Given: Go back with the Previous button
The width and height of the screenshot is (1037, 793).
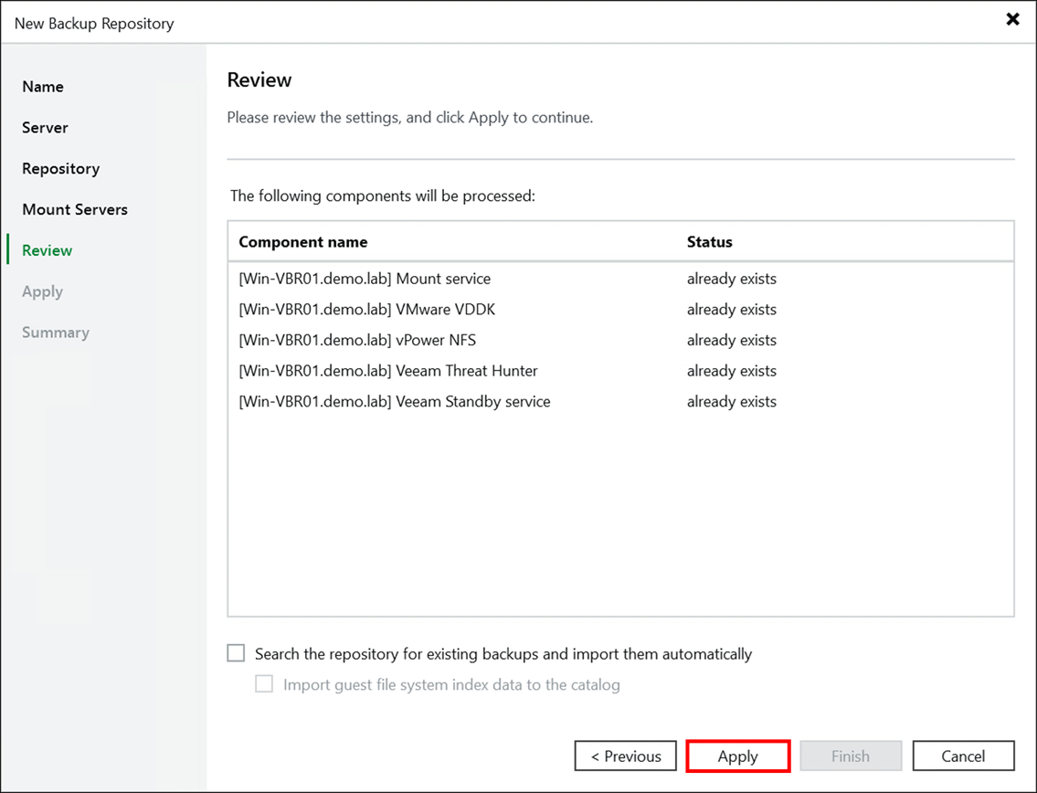Looking at the screenshot, I should [625, 756].
